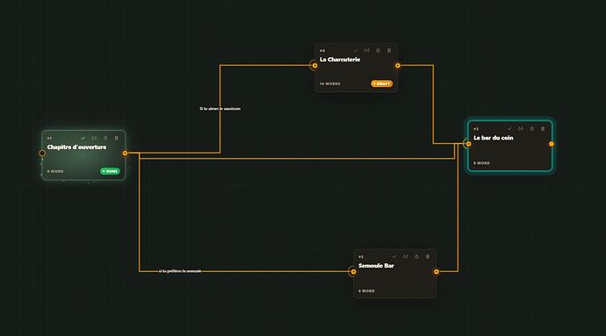Click '0 WORD' count on Semoule Bar

[x=366, y=291]
